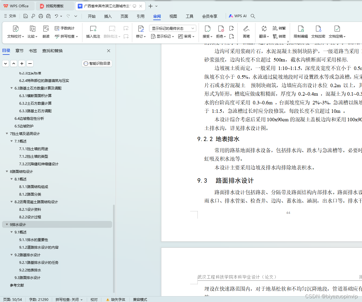The width and height of the screenshot is (362, 302).
Task: Collapse the 8.2沥青混凝土路面结构设计 node
Action: (x=12, y=202)
